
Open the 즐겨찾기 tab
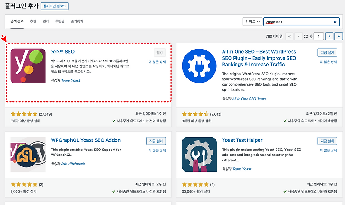point(77,21)
